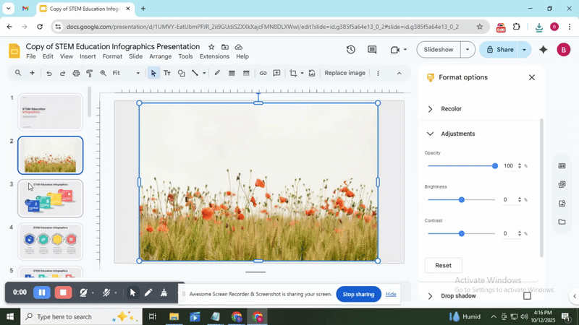The width and height of the screenshot is (579, 325).
Task: Click the Paint format icon
Action: [90, 73]
